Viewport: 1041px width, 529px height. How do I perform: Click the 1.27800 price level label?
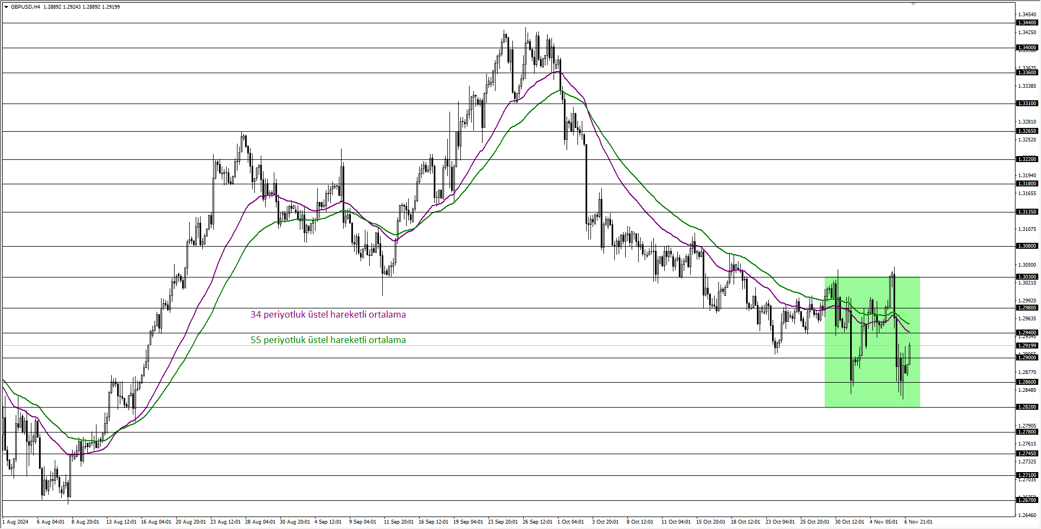[x=1027, y=432]
